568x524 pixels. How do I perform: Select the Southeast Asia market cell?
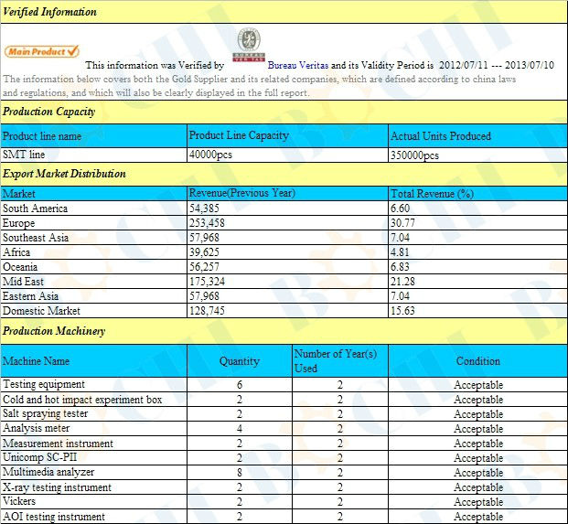coord(94,238)
